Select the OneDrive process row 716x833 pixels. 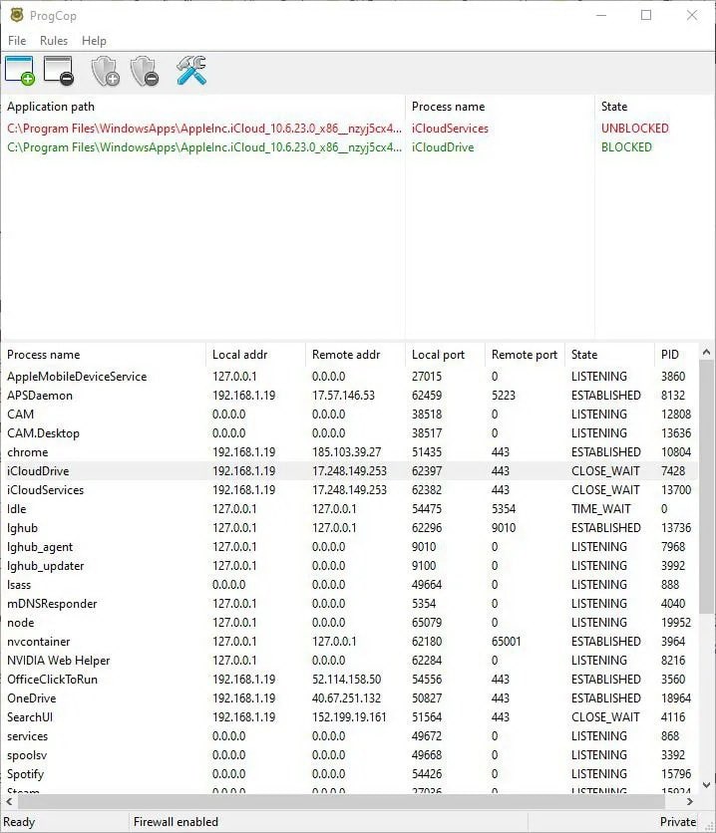350,698
